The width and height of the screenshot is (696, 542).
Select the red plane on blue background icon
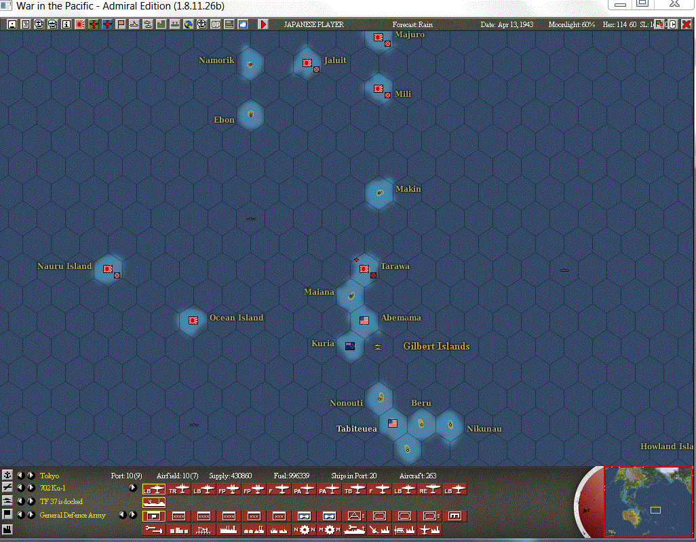pyautogui.click(x=107, y=24)
